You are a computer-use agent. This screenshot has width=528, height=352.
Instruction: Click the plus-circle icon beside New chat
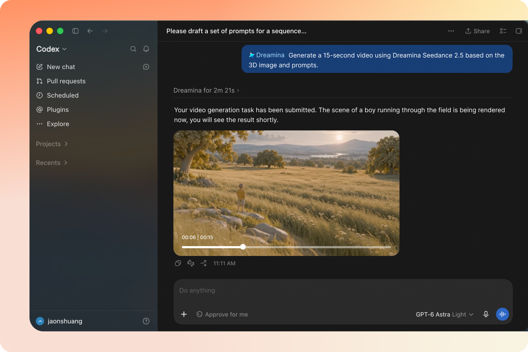146,67
